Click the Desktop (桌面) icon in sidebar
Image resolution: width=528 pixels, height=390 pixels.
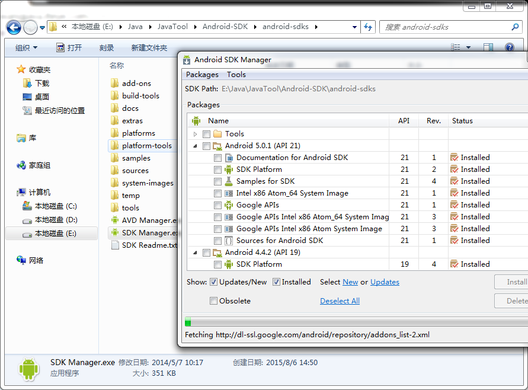(27, 97)
